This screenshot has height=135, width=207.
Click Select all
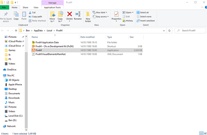click(142, 13)
